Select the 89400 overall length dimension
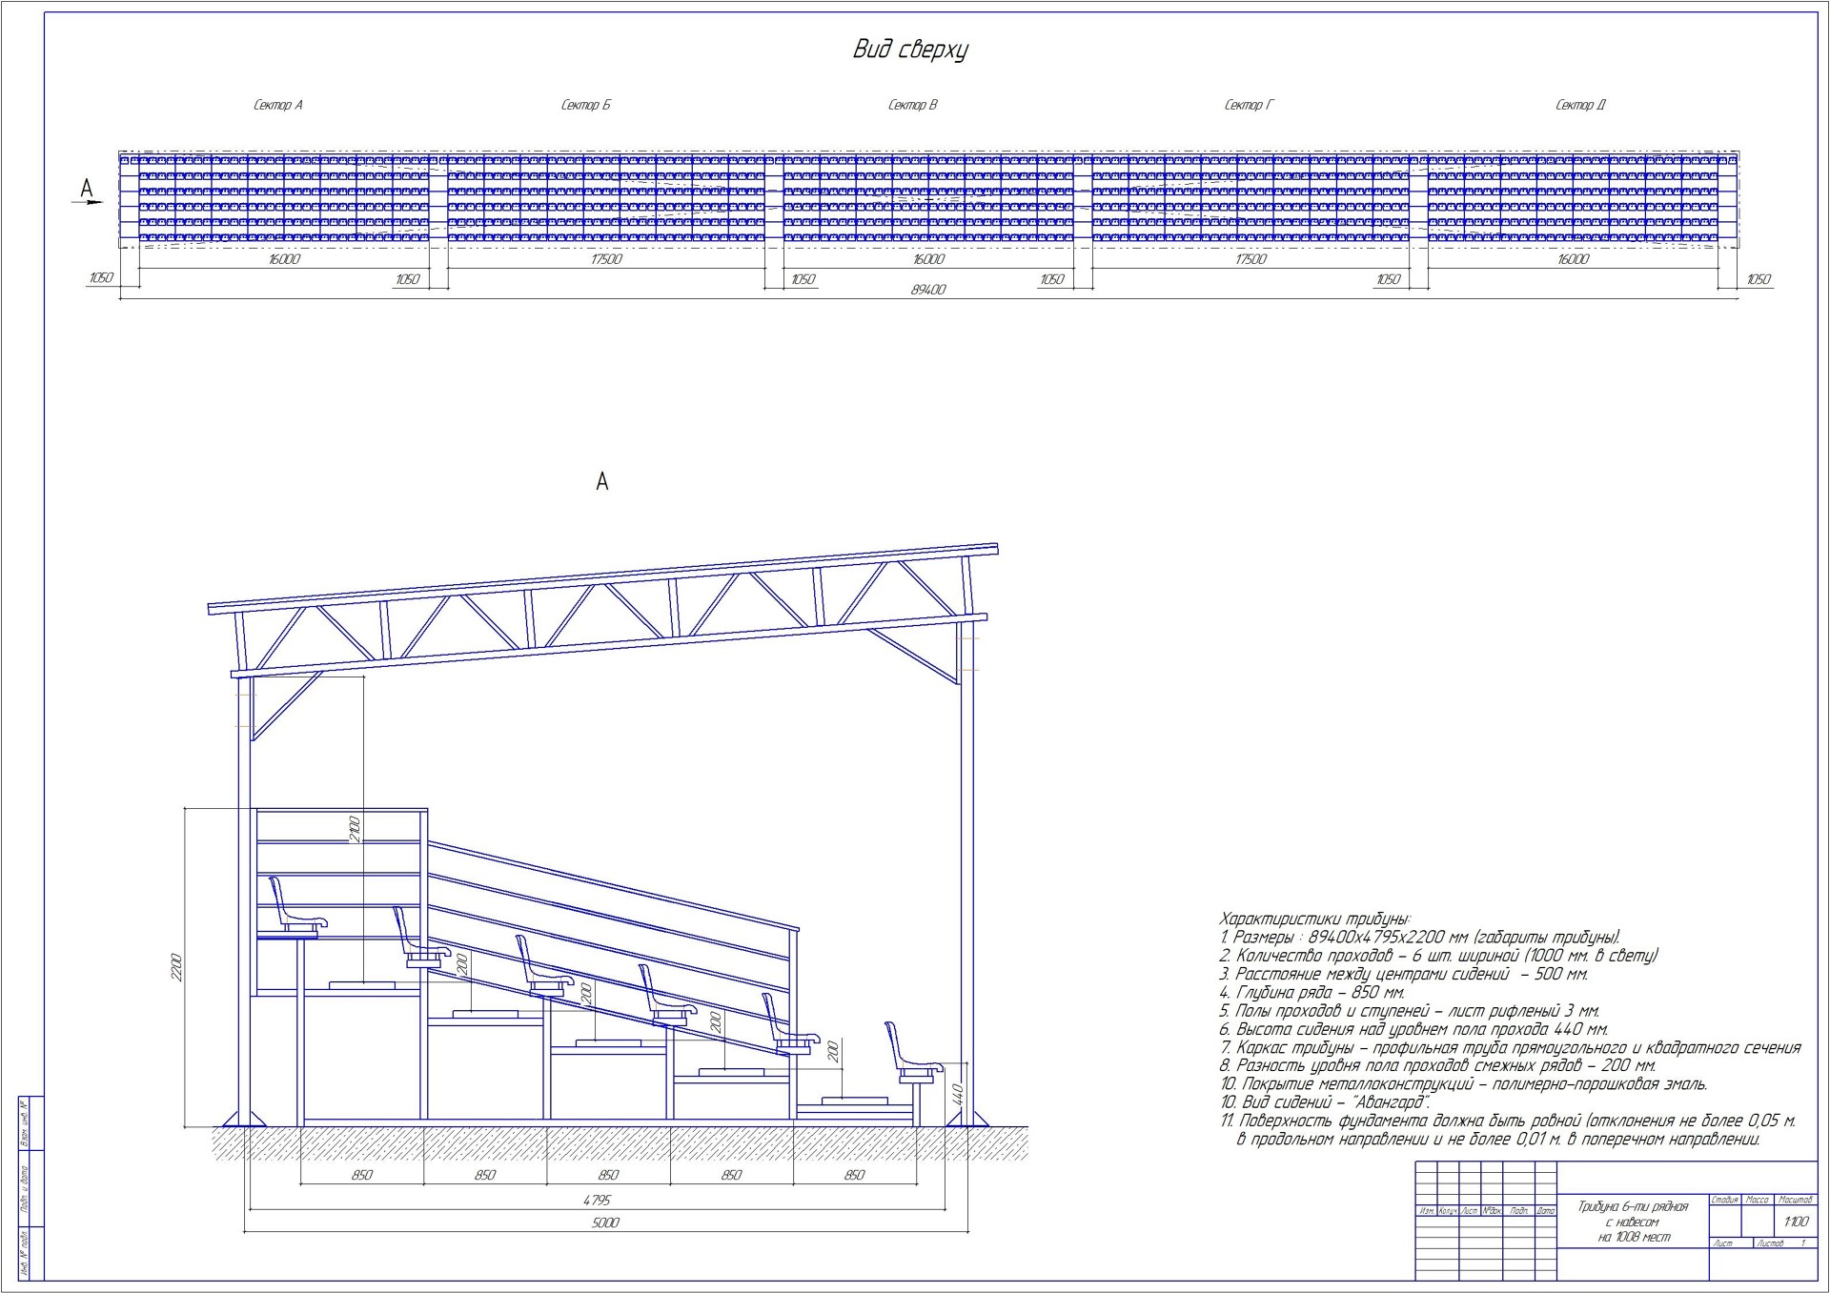The image size is (1830, 1293). coord(927,290)
